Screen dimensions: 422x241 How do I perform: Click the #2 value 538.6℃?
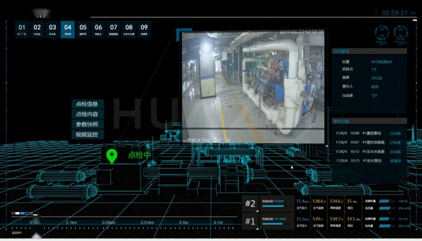pos(320,201)
